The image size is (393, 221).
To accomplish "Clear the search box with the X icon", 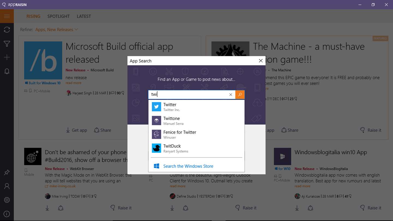I will click(231, 95).
